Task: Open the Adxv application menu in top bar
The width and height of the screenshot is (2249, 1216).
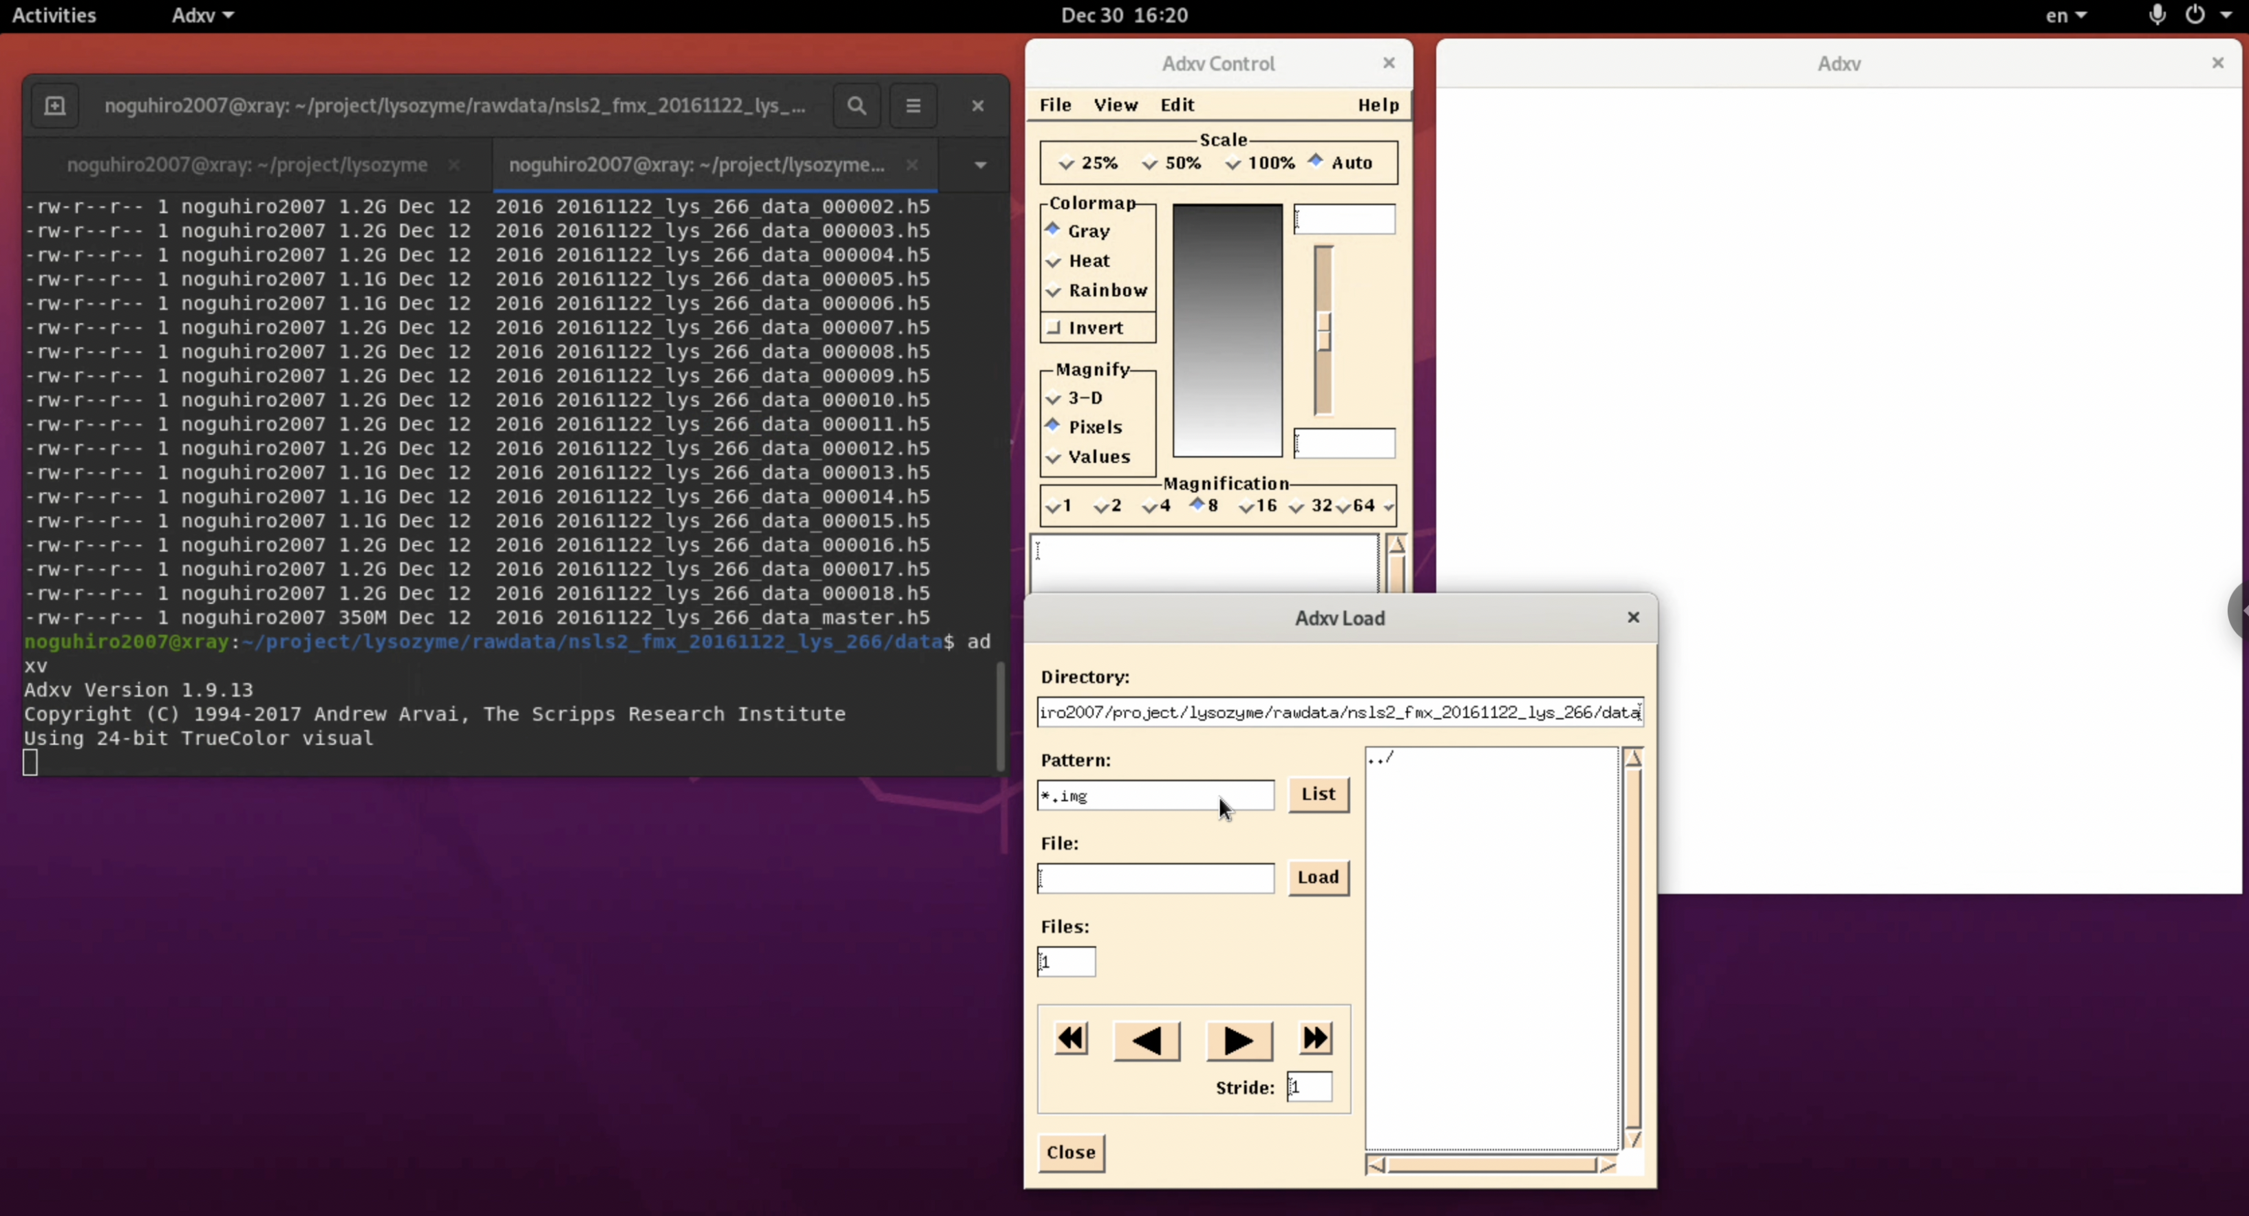Action: [202, 15]
